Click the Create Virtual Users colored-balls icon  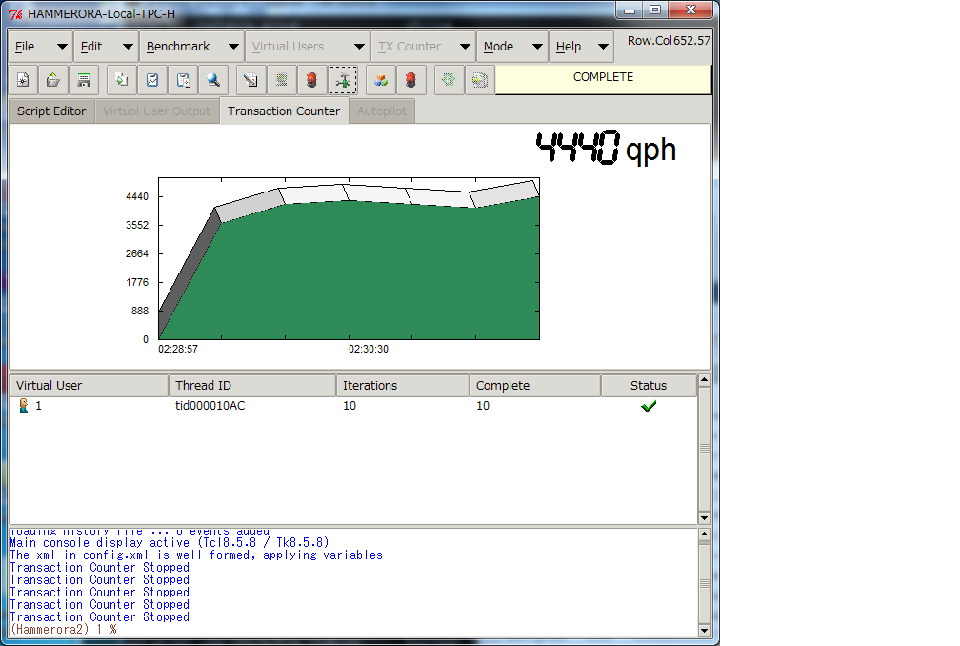pyautogui.click(x=380, y=80)
